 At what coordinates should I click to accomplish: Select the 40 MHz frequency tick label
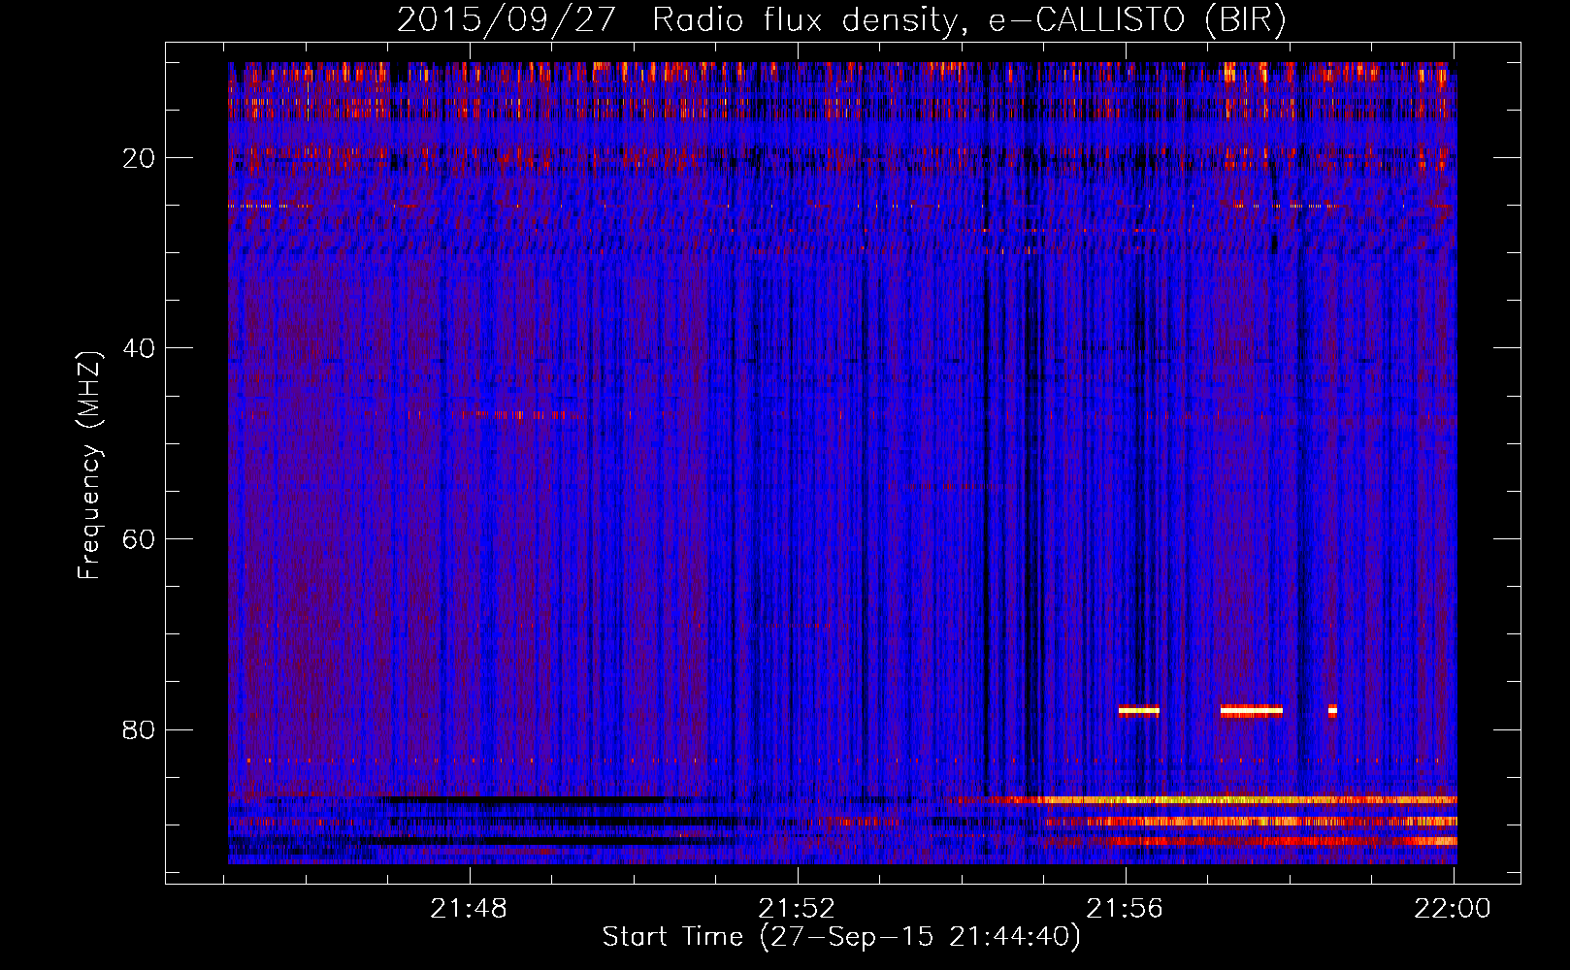tap(140, 348)
